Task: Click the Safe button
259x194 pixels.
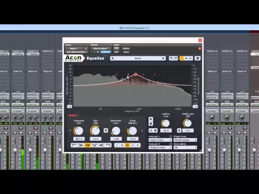Action: pyautogui.click(x=117, y=52)
